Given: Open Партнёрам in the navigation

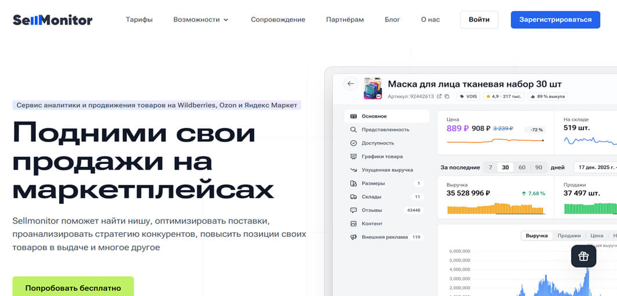Looking at the screenshot, I should [x=345, y=20].
